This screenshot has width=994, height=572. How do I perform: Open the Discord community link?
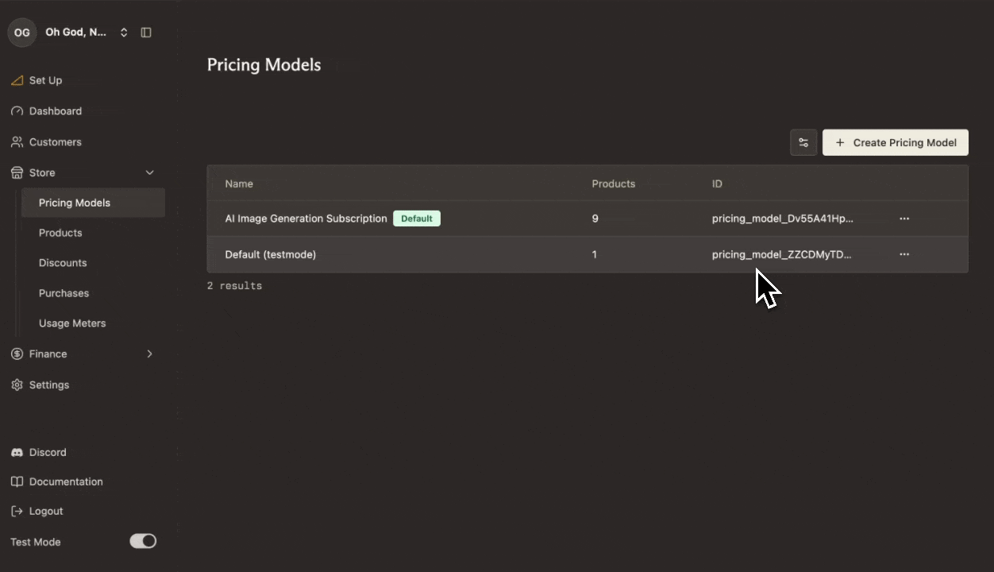click(x=48, y=452)
